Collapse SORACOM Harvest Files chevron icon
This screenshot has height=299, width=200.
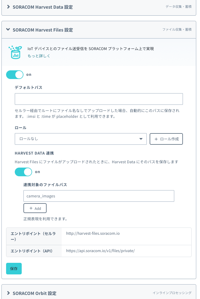8,30
